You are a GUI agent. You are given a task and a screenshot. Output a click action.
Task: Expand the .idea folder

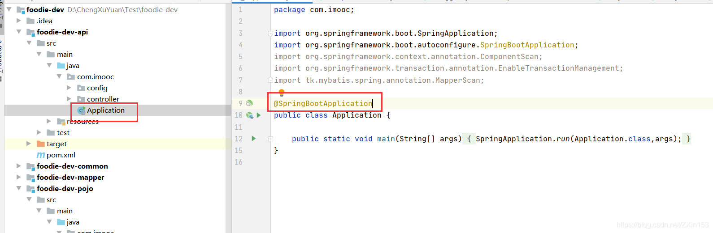[x=18, y=21]
